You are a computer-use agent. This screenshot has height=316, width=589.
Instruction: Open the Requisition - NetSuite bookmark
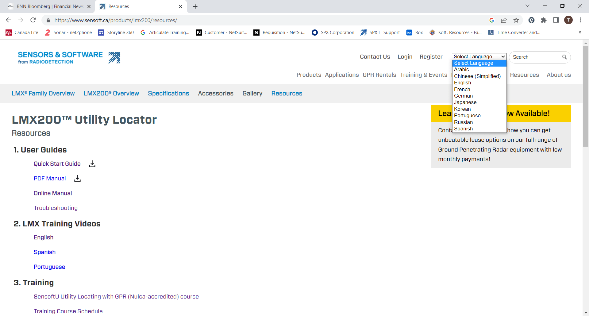(x=279, y=33)
